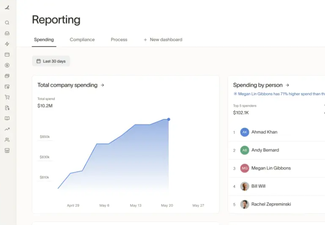Click the Total spend label

(x=46, y=99)
